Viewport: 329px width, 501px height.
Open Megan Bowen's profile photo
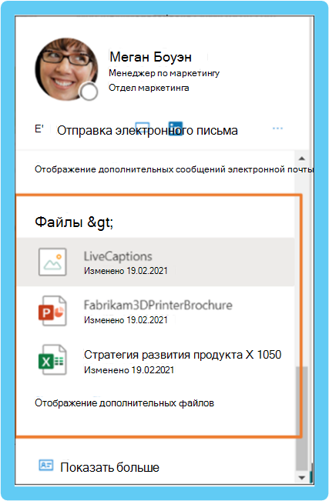(66, 68)
